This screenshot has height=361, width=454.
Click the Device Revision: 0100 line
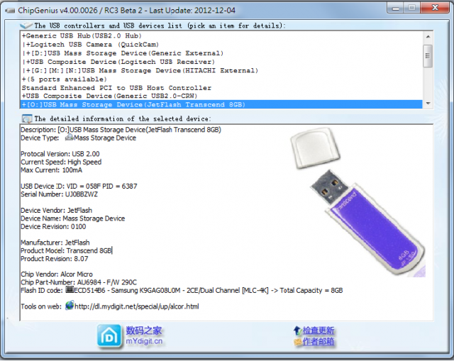[x=53, y=226]
